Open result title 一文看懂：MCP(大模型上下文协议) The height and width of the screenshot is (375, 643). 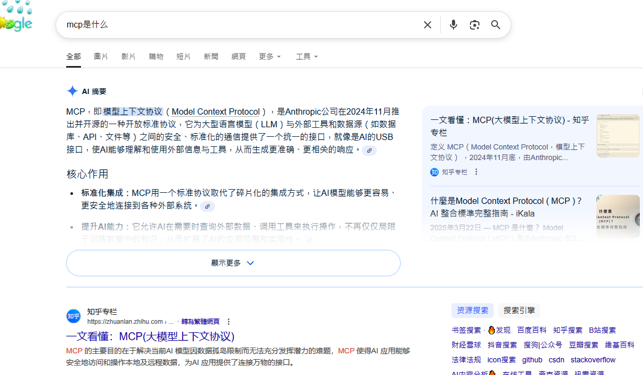click(x=150, y=336)
